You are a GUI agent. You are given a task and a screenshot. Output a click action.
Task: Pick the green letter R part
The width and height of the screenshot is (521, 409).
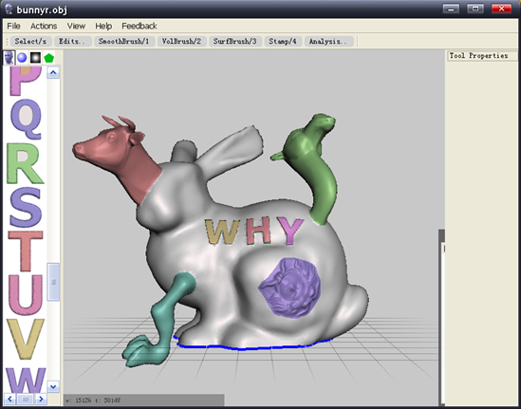(25, 163)
